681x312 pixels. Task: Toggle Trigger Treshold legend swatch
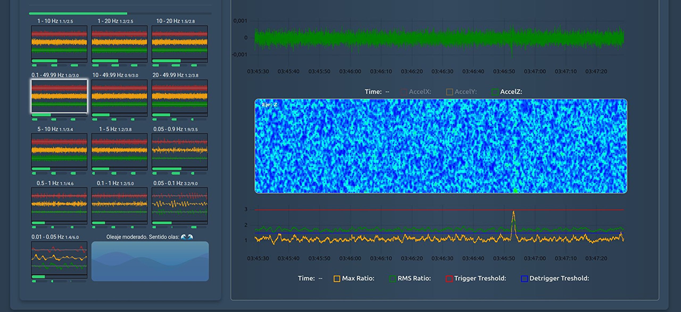pos(449,279)
